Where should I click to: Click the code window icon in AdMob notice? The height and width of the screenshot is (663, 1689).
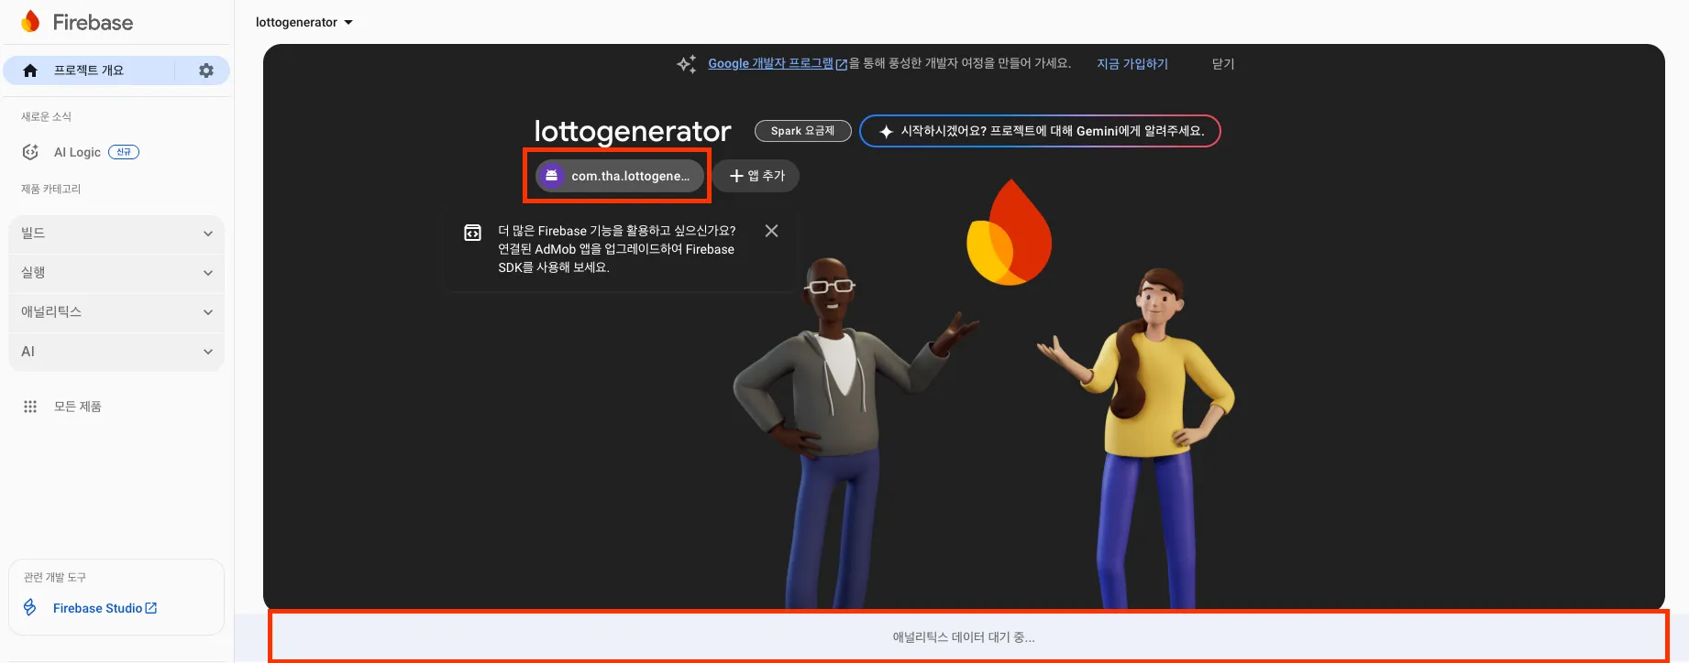[472, 233]
